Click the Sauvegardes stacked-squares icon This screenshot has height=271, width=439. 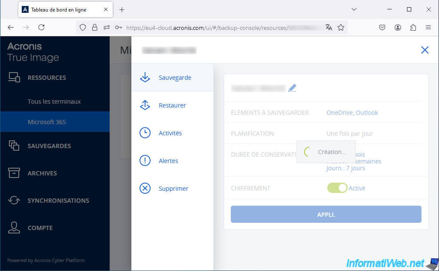pos(14,146)
